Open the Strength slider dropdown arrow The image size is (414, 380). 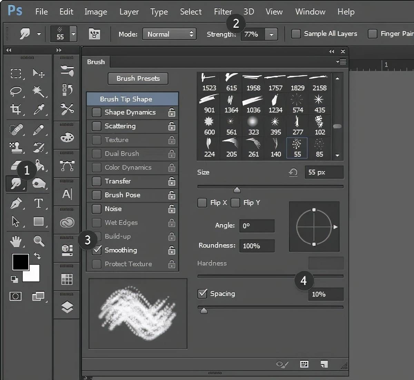click(272, 34)
